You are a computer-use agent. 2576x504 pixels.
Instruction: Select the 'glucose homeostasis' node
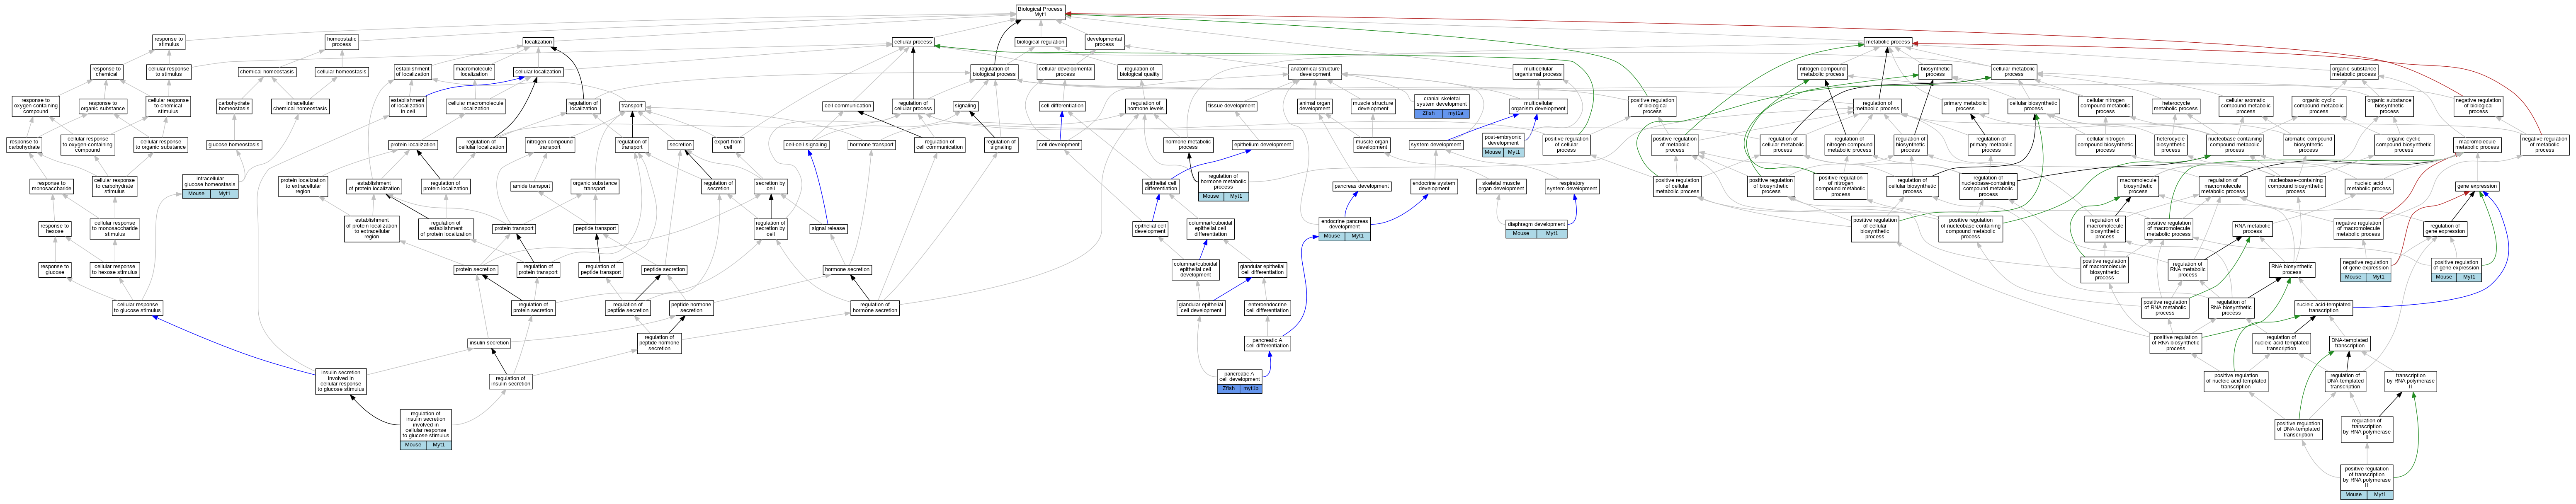pos(233,145)
